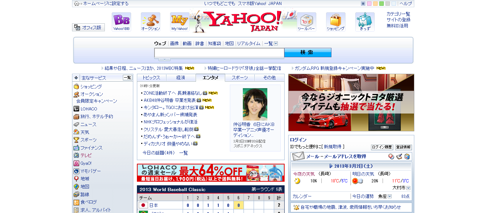Click the alert bell icon for disaster notices
Viewport: 486px width, 213px height.
click(296, 207)
